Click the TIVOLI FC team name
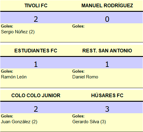Screen dimensions: 143x132 tap(36, 5)
